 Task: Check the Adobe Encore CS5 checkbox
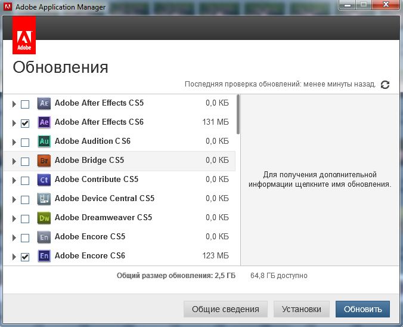[25, 237]
